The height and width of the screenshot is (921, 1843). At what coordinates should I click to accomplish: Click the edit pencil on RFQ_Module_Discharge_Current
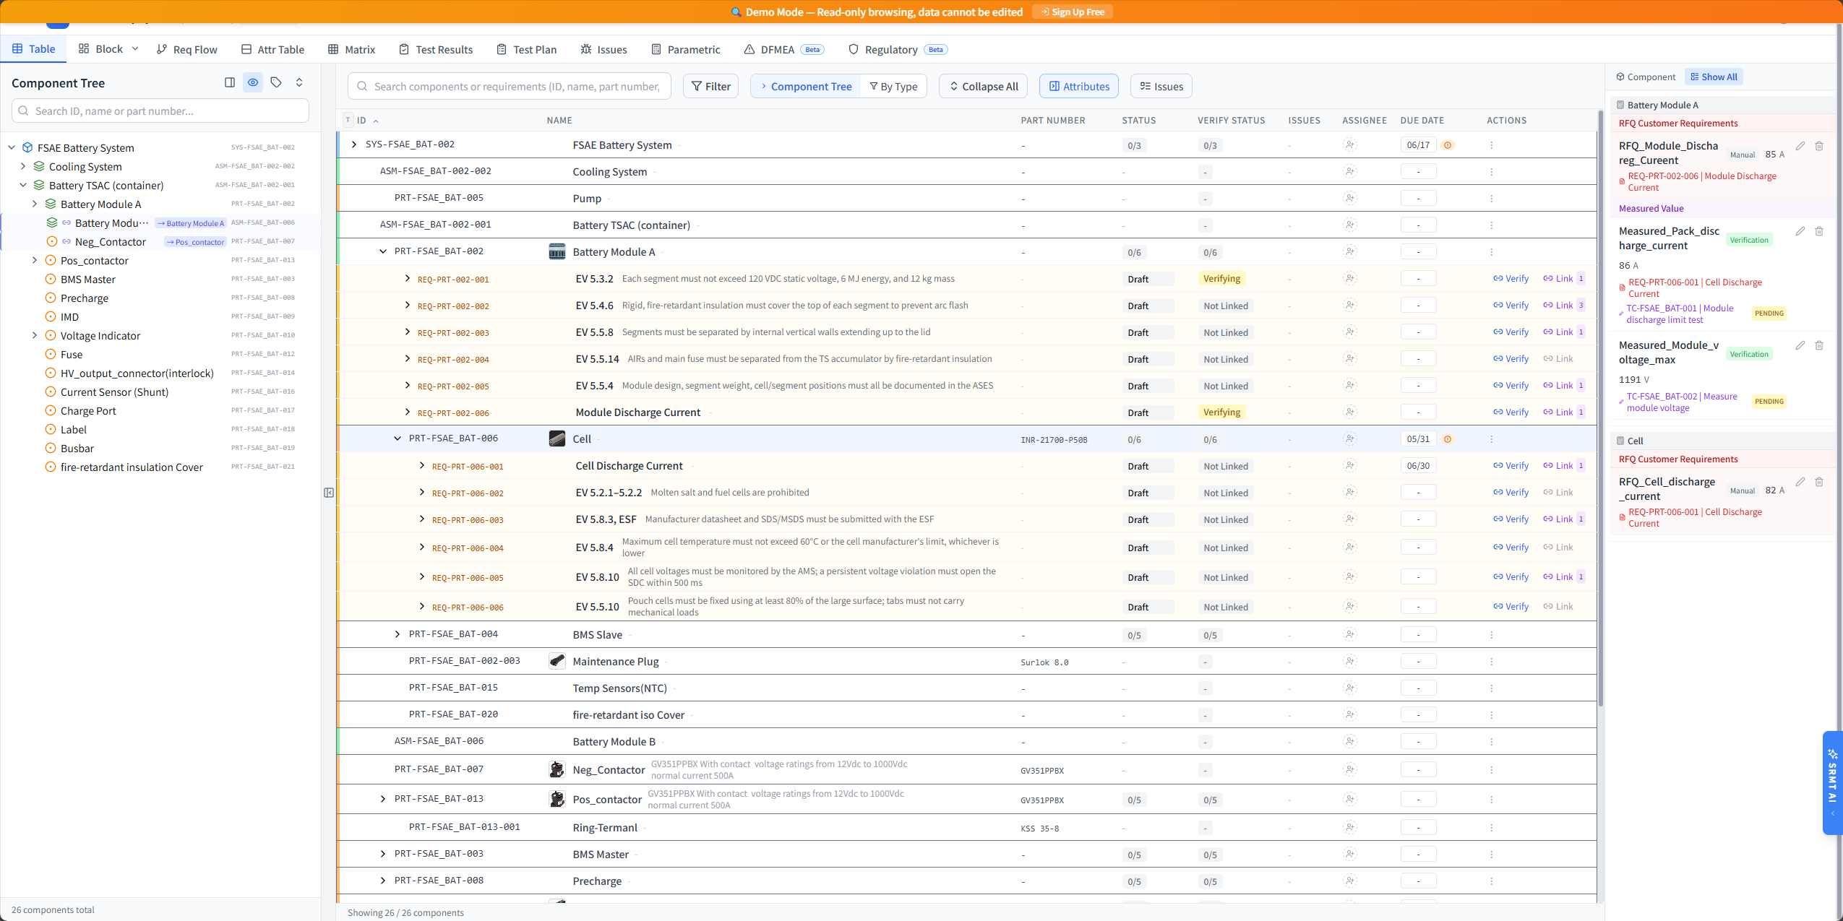coord(1800,145)
